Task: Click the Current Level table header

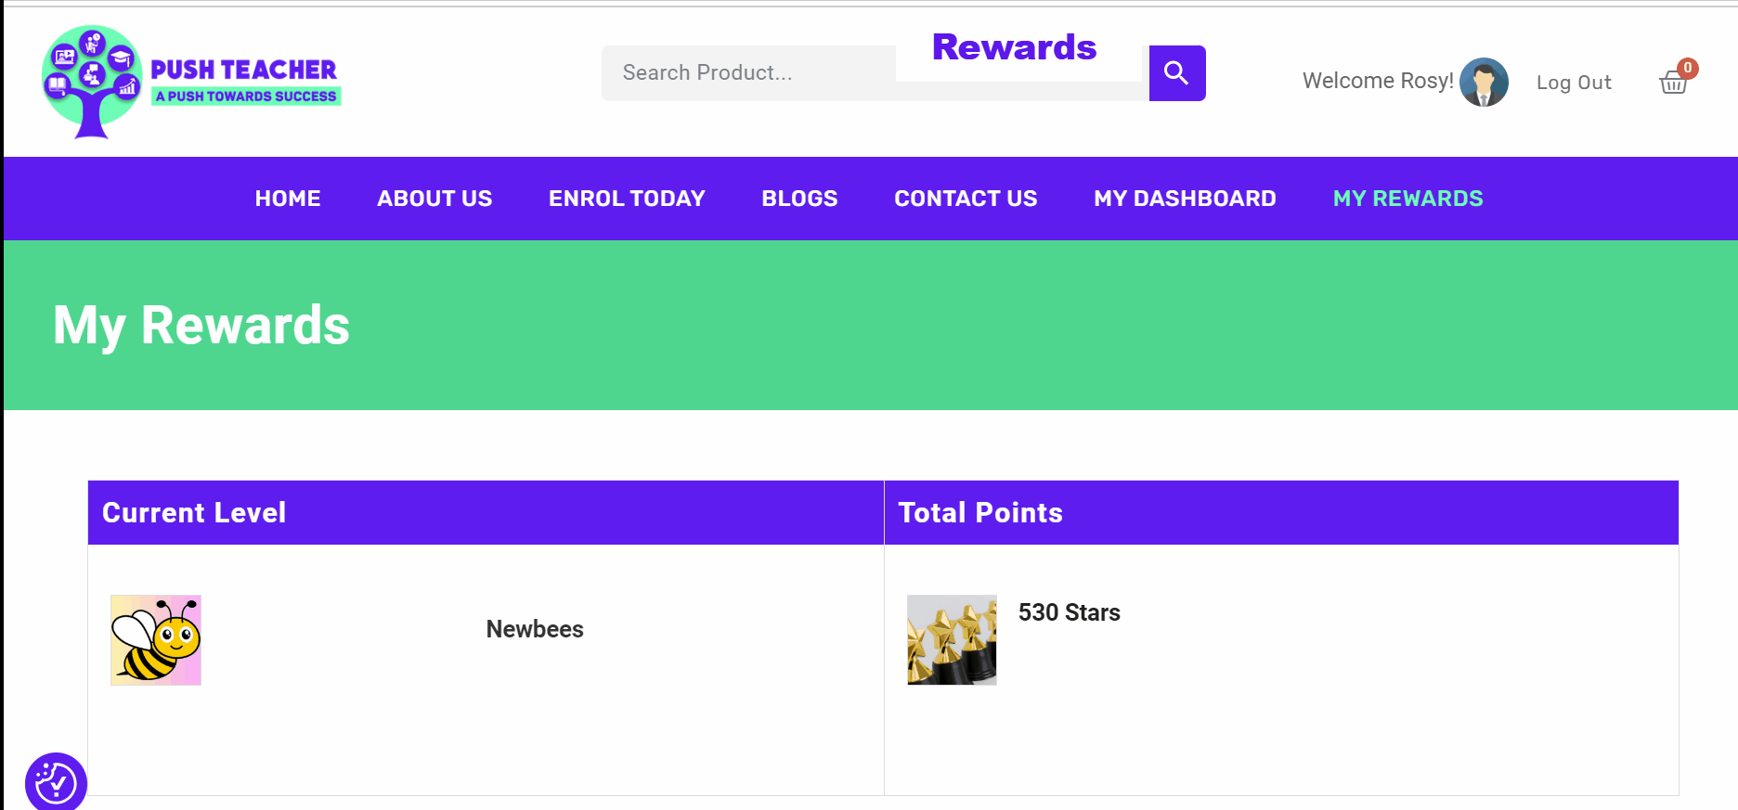Action: click(194, 512)
